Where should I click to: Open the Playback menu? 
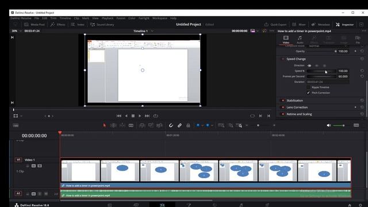(x=108, y=18)
